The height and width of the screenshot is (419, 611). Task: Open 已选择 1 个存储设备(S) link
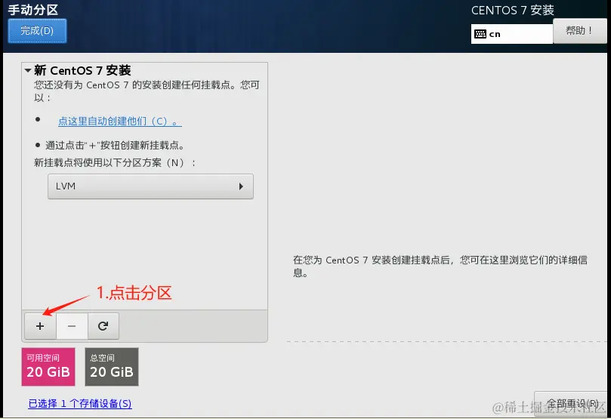[x=80, y=403]
